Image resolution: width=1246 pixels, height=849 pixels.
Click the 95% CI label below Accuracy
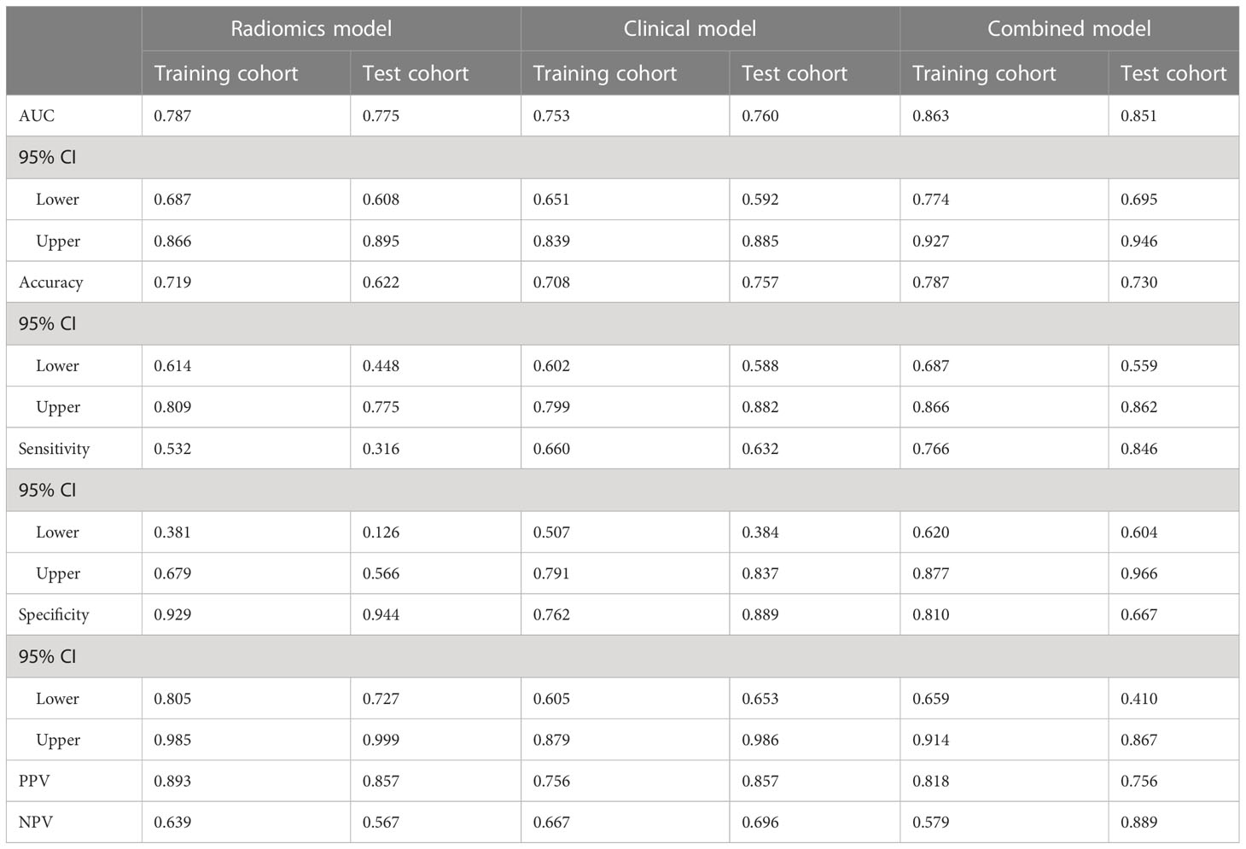(x=48, y=324)
